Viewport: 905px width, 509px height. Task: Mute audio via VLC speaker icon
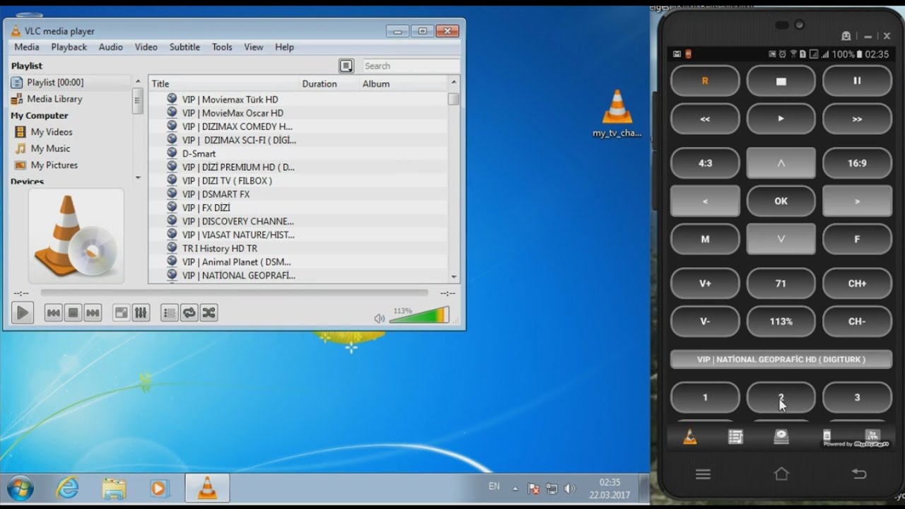tap(380, 318)
